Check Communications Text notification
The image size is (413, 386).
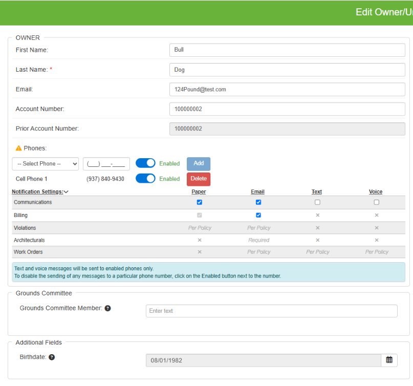click(317, 202)
